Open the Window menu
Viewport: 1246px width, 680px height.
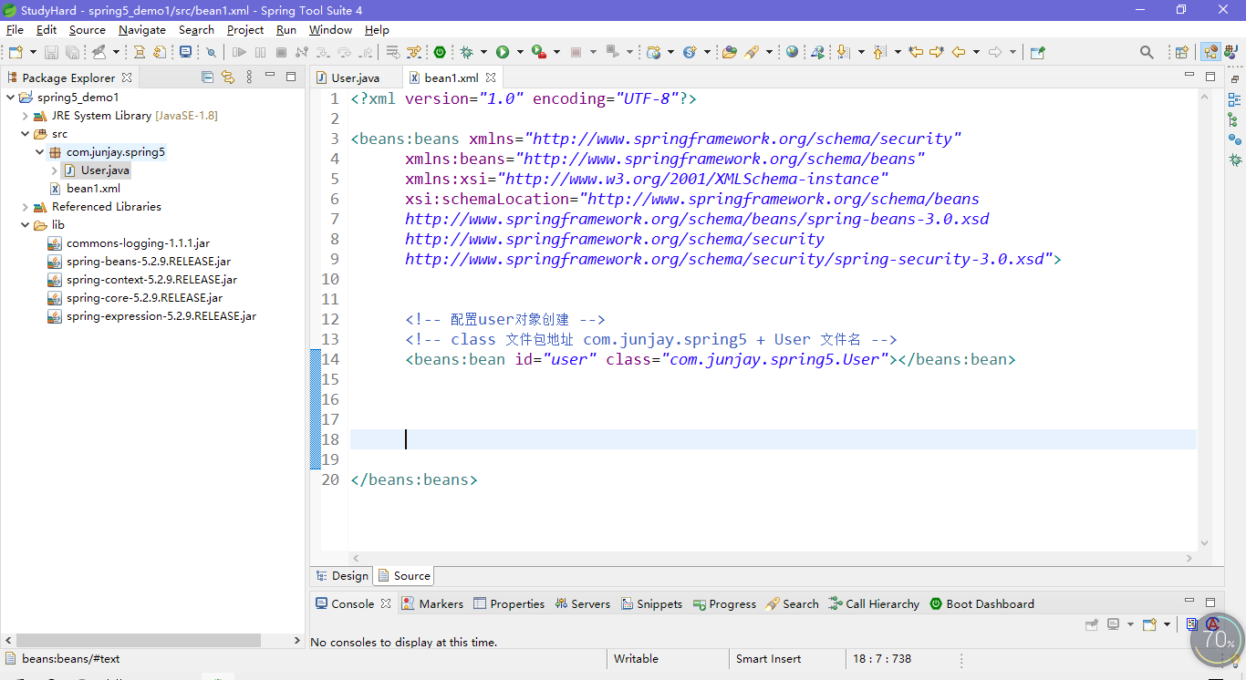pyautogui.click(x=330, y=29)
